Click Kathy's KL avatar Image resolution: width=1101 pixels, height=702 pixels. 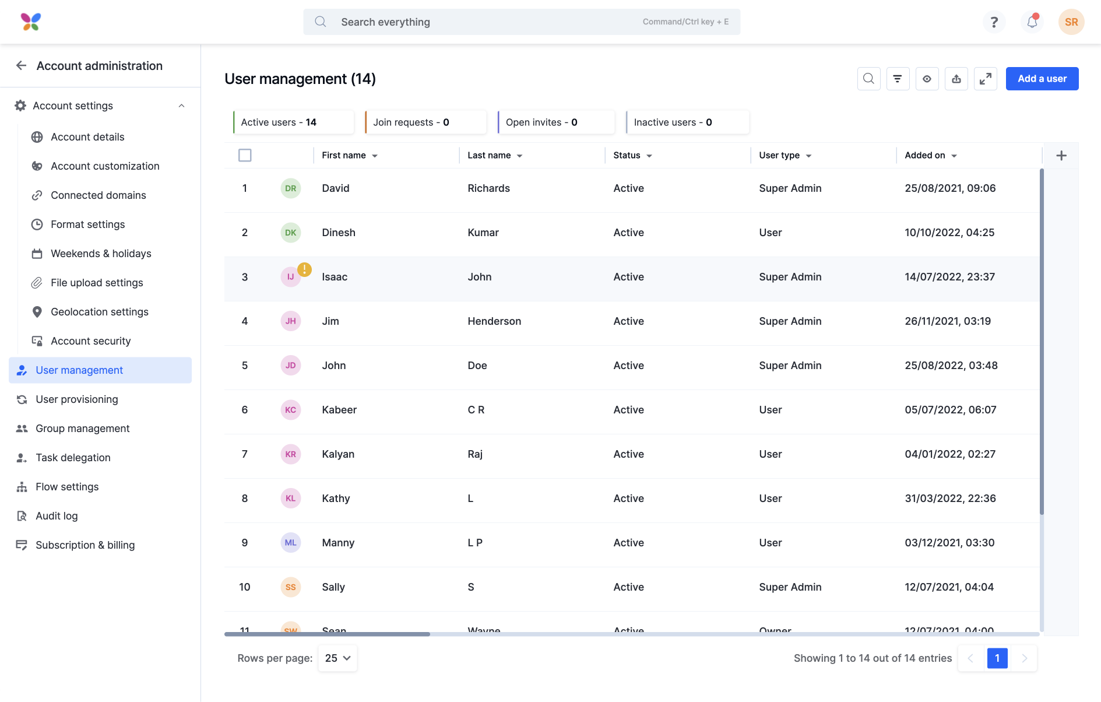click(291, 499)
